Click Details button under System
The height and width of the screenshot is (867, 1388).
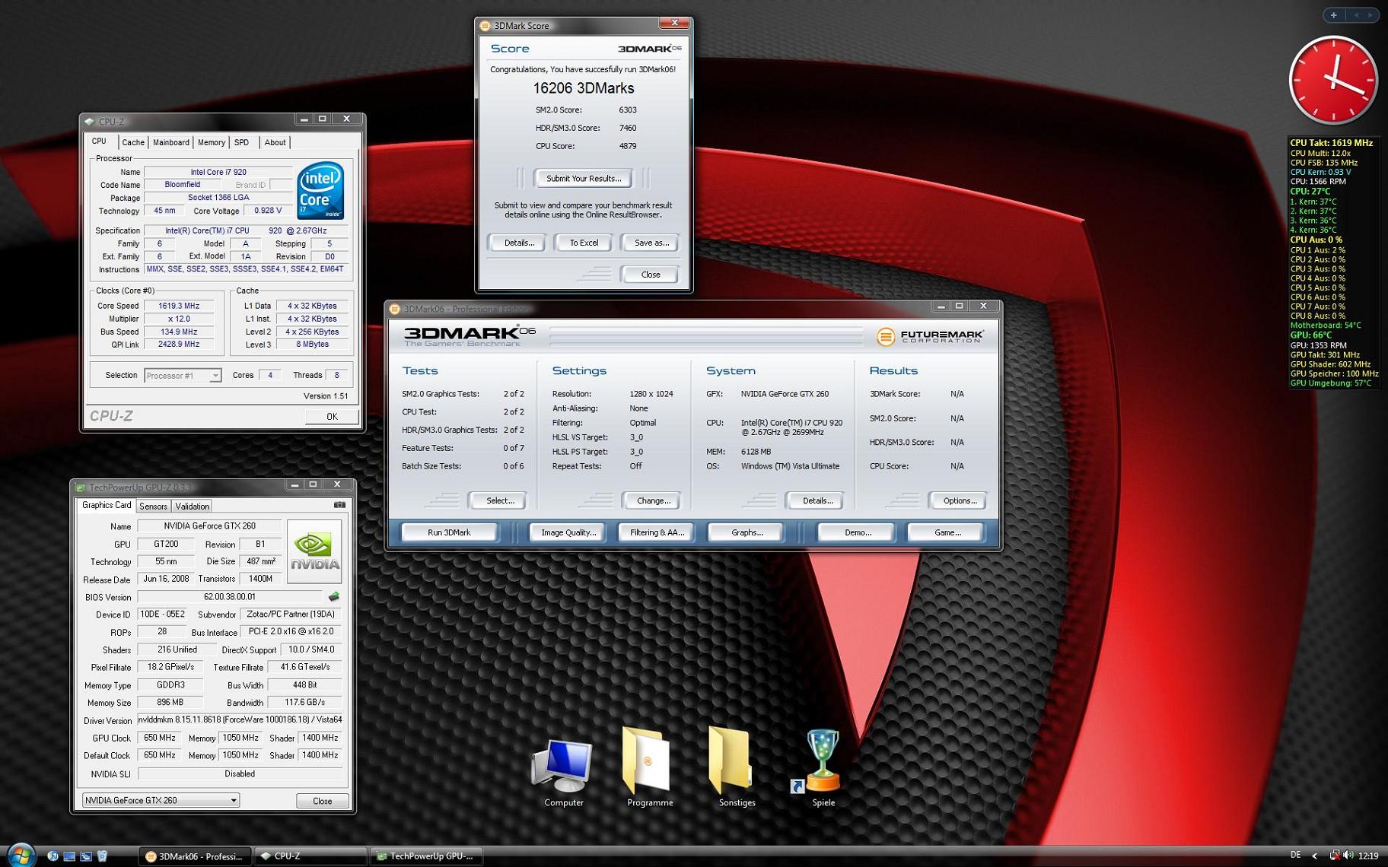pos(817,500)
